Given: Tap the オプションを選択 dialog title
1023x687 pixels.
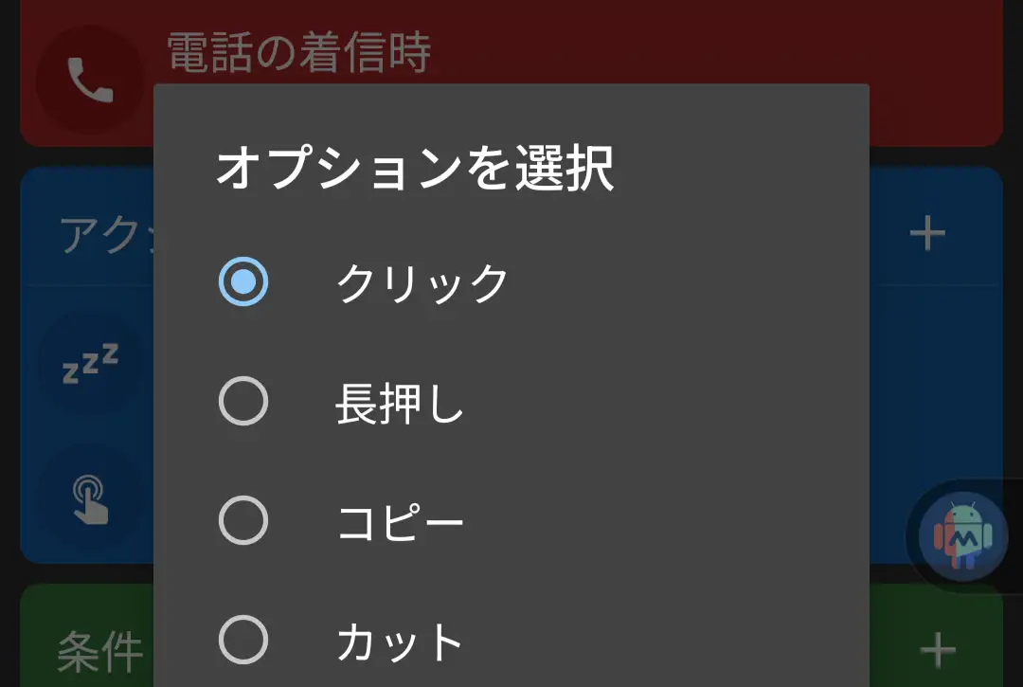Looking at the screenshot, I should click(415, 171).
